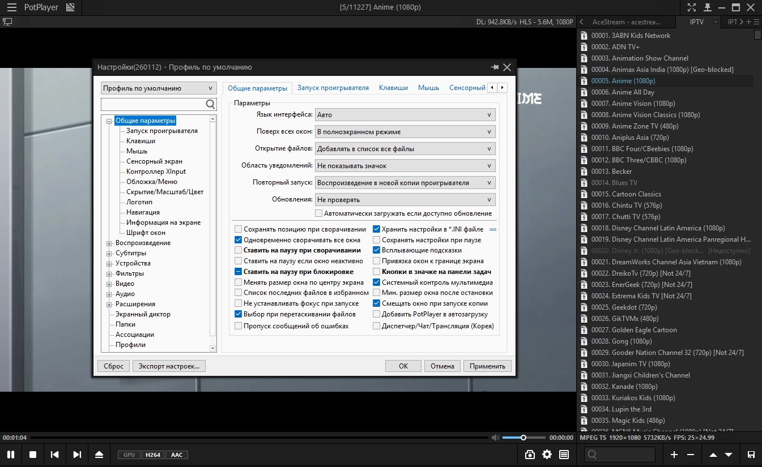Open the 'Запуск проигрывателя' tab
This screenshot has width=762, height=467.
(x=333, y=88)
